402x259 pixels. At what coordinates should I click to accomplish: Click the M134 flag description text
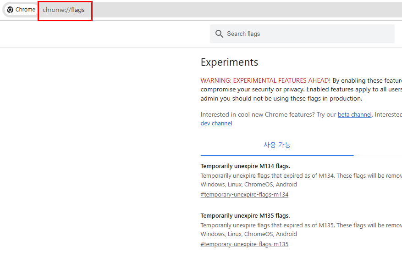pos(301,176)
